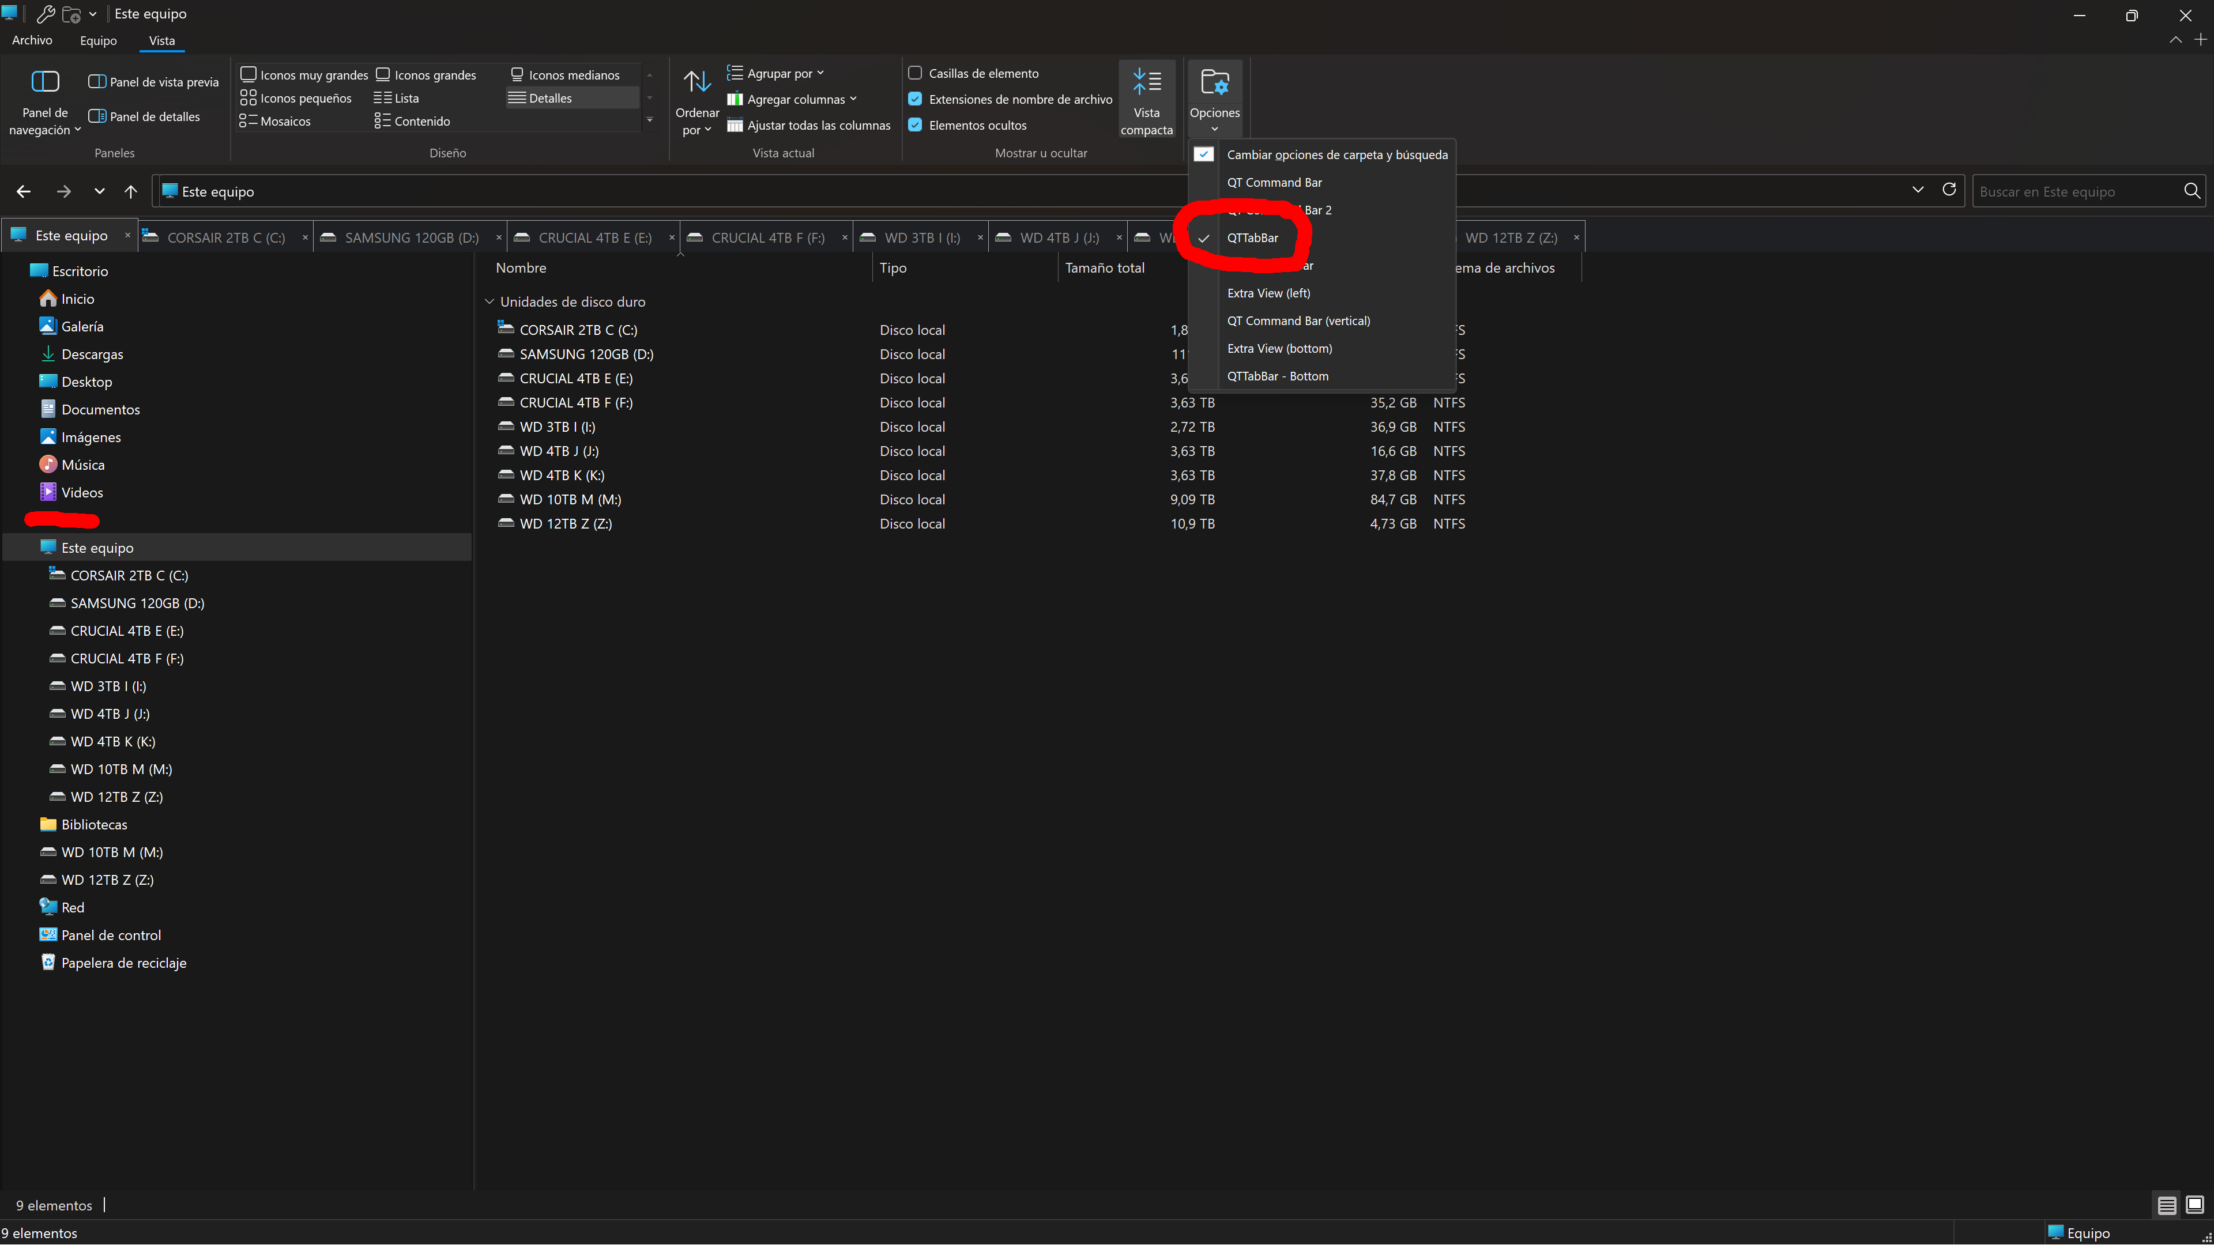Open the Archivo ribbon tab
This screenshot has height=1245, width=2214.
32,40
